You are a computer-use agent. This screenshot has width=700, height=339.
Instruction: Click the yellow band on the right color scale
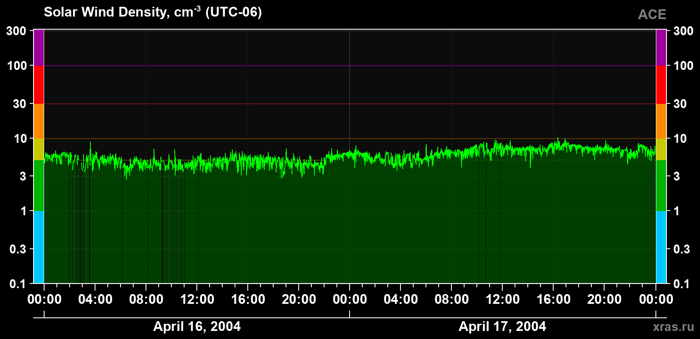pyautogui.click(x=661, y=149)
